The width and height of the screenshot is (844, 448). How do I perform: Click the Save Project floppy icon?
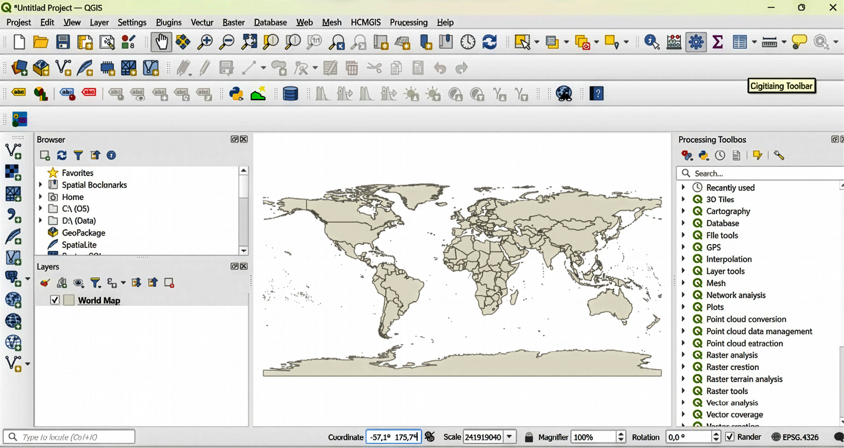click(63, 42)
